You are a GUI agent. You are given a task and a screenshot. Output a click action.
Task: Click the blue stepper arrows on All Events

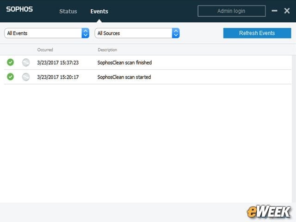coord(85,33)
